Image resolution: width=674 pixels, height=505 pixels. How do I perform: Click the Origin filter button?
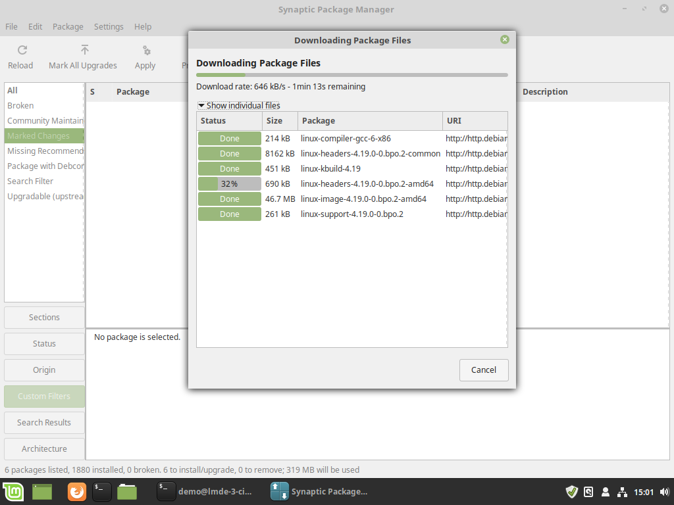[44, 370]
